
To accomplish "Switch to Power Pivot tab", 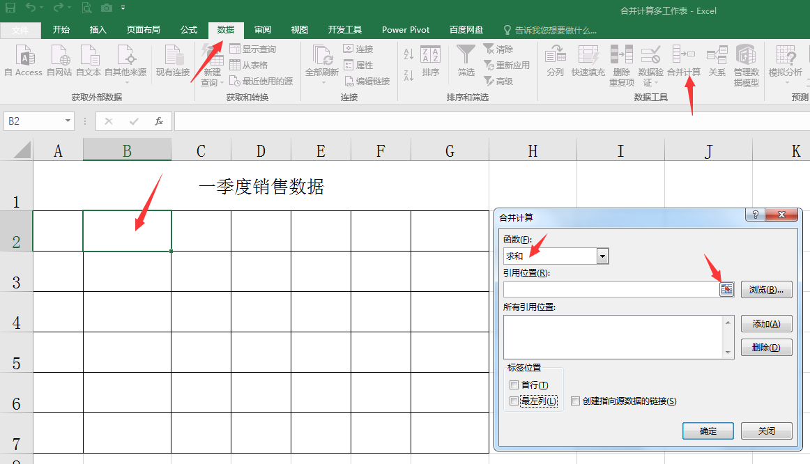I will [x=406, y=30].
